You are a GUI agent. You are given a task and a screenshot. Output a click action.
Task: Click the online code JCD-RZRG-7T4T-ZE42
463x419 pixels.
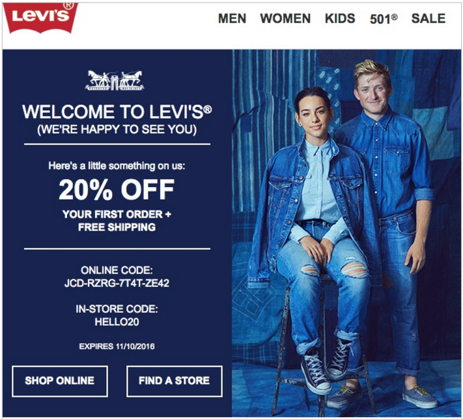117,283
